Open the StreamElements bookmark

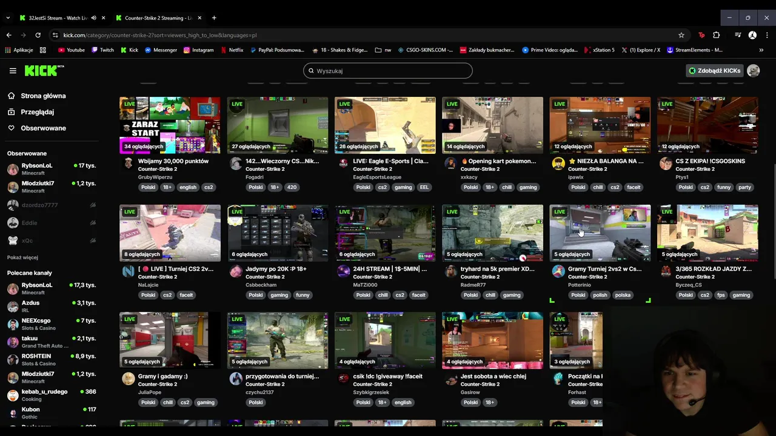(695, 50)
